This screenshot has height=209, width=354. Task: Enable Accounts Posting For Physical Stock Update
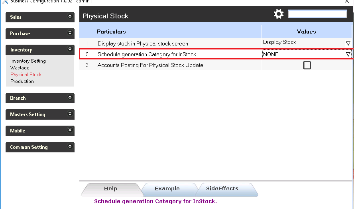click(307, 65)
